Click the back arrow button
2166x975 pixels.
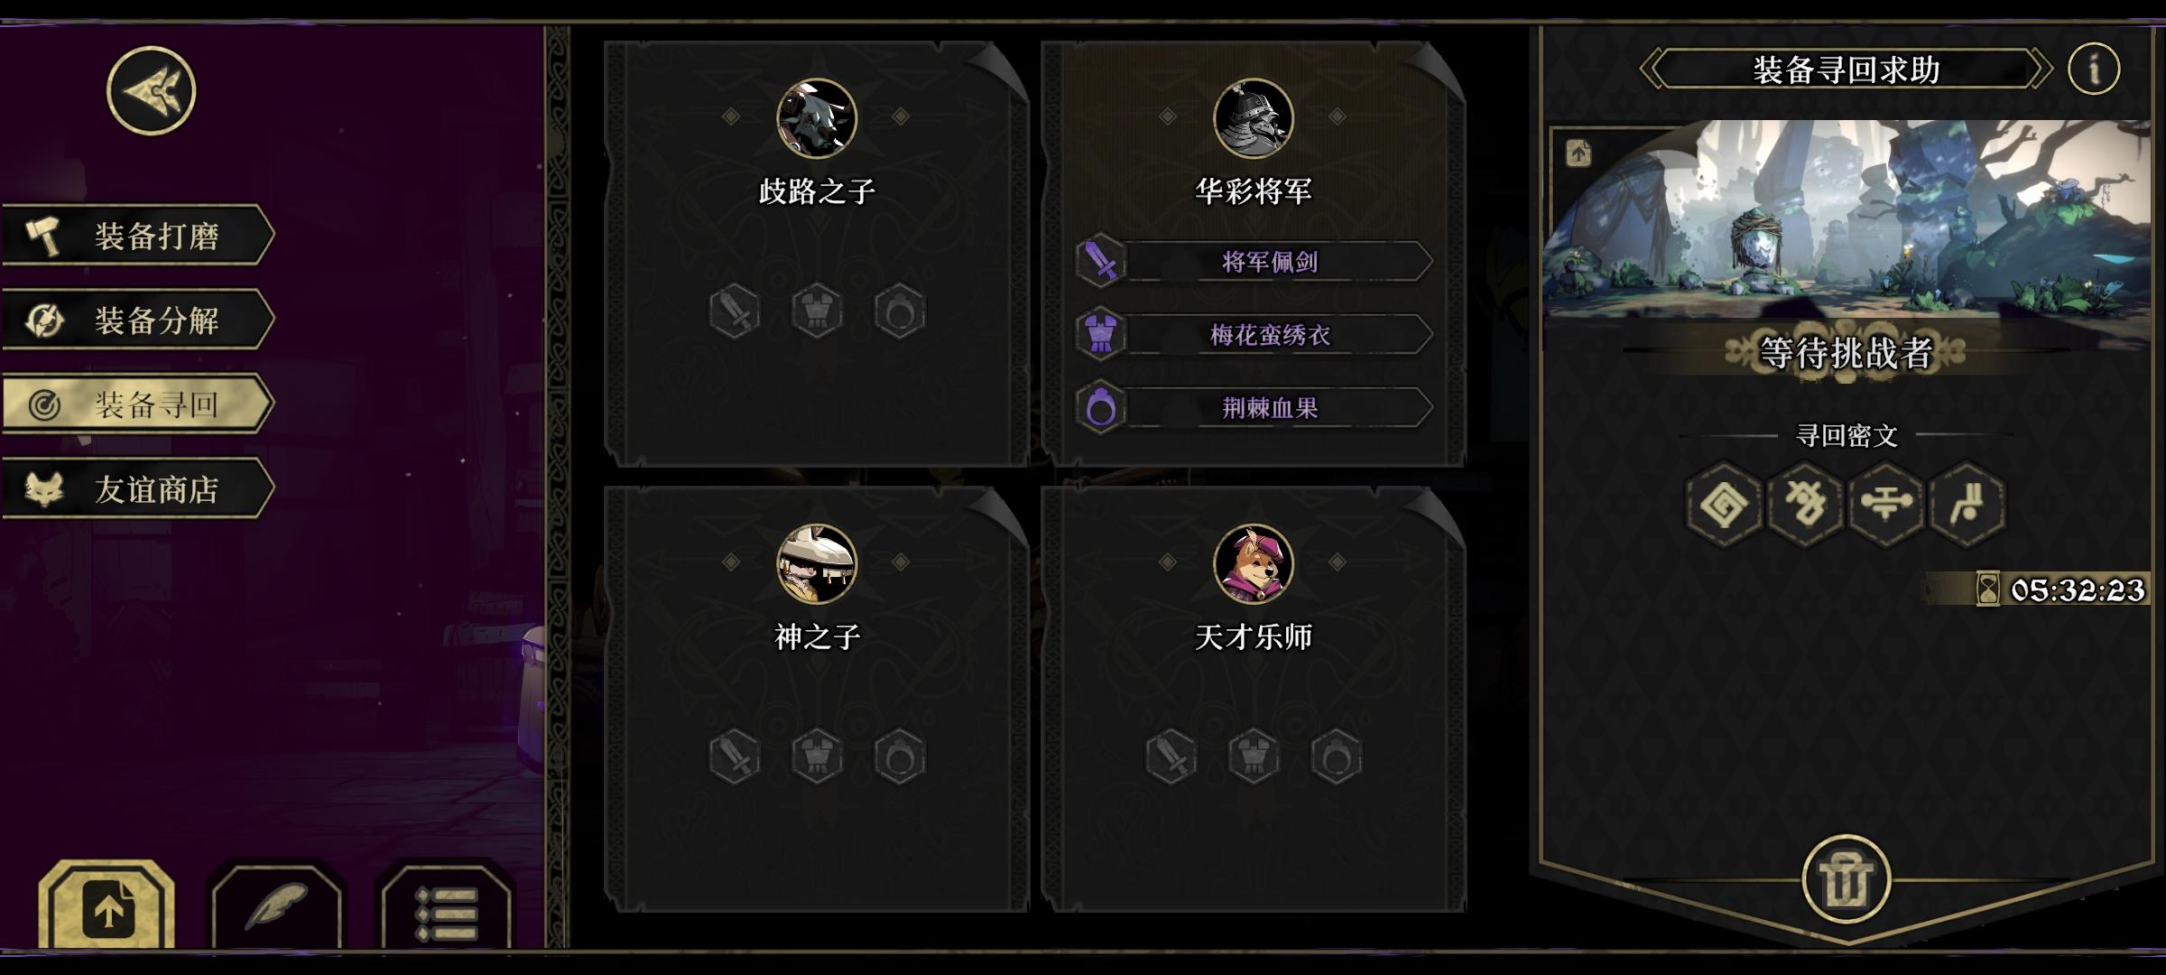tap(152, 90)
